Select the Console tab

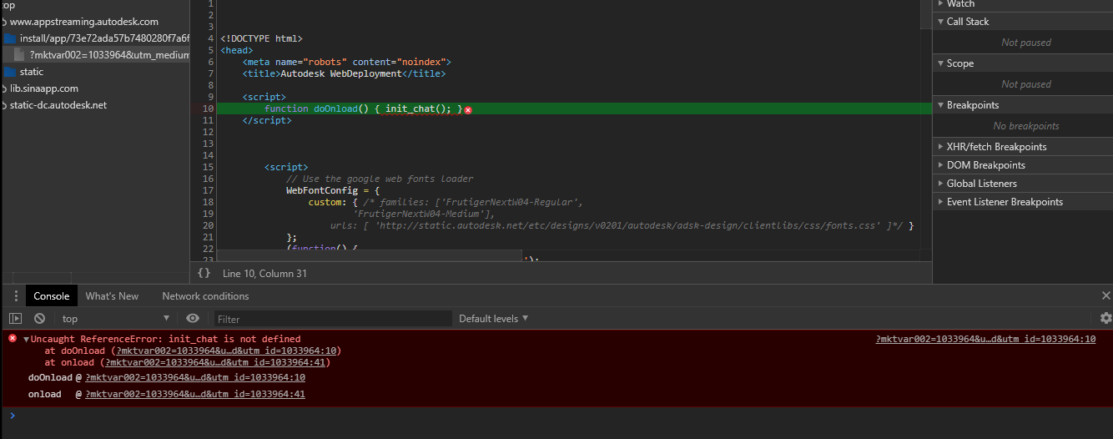(52, 295)
